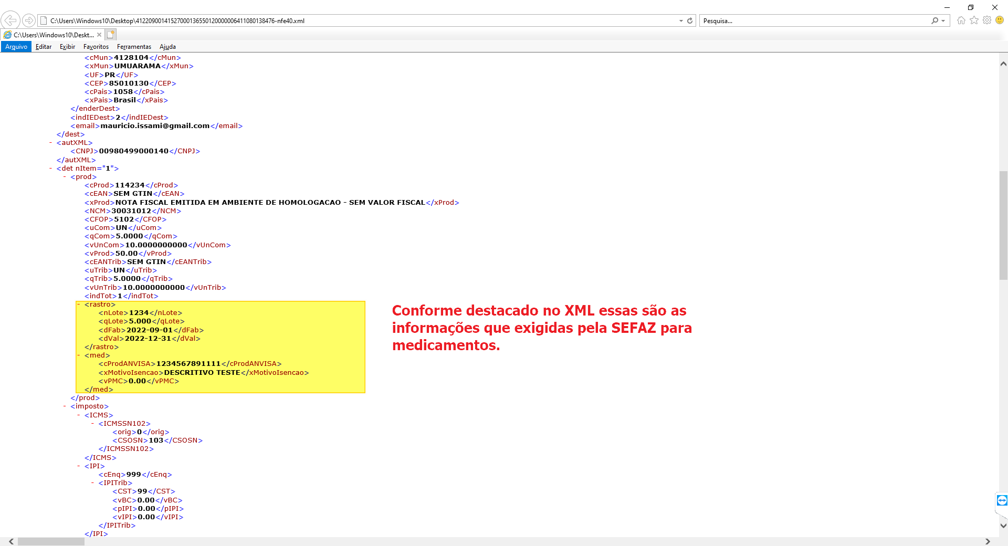Screen dimensions: 1008x546
Task: Open Favorites star icon
Action: pos(974,20)
